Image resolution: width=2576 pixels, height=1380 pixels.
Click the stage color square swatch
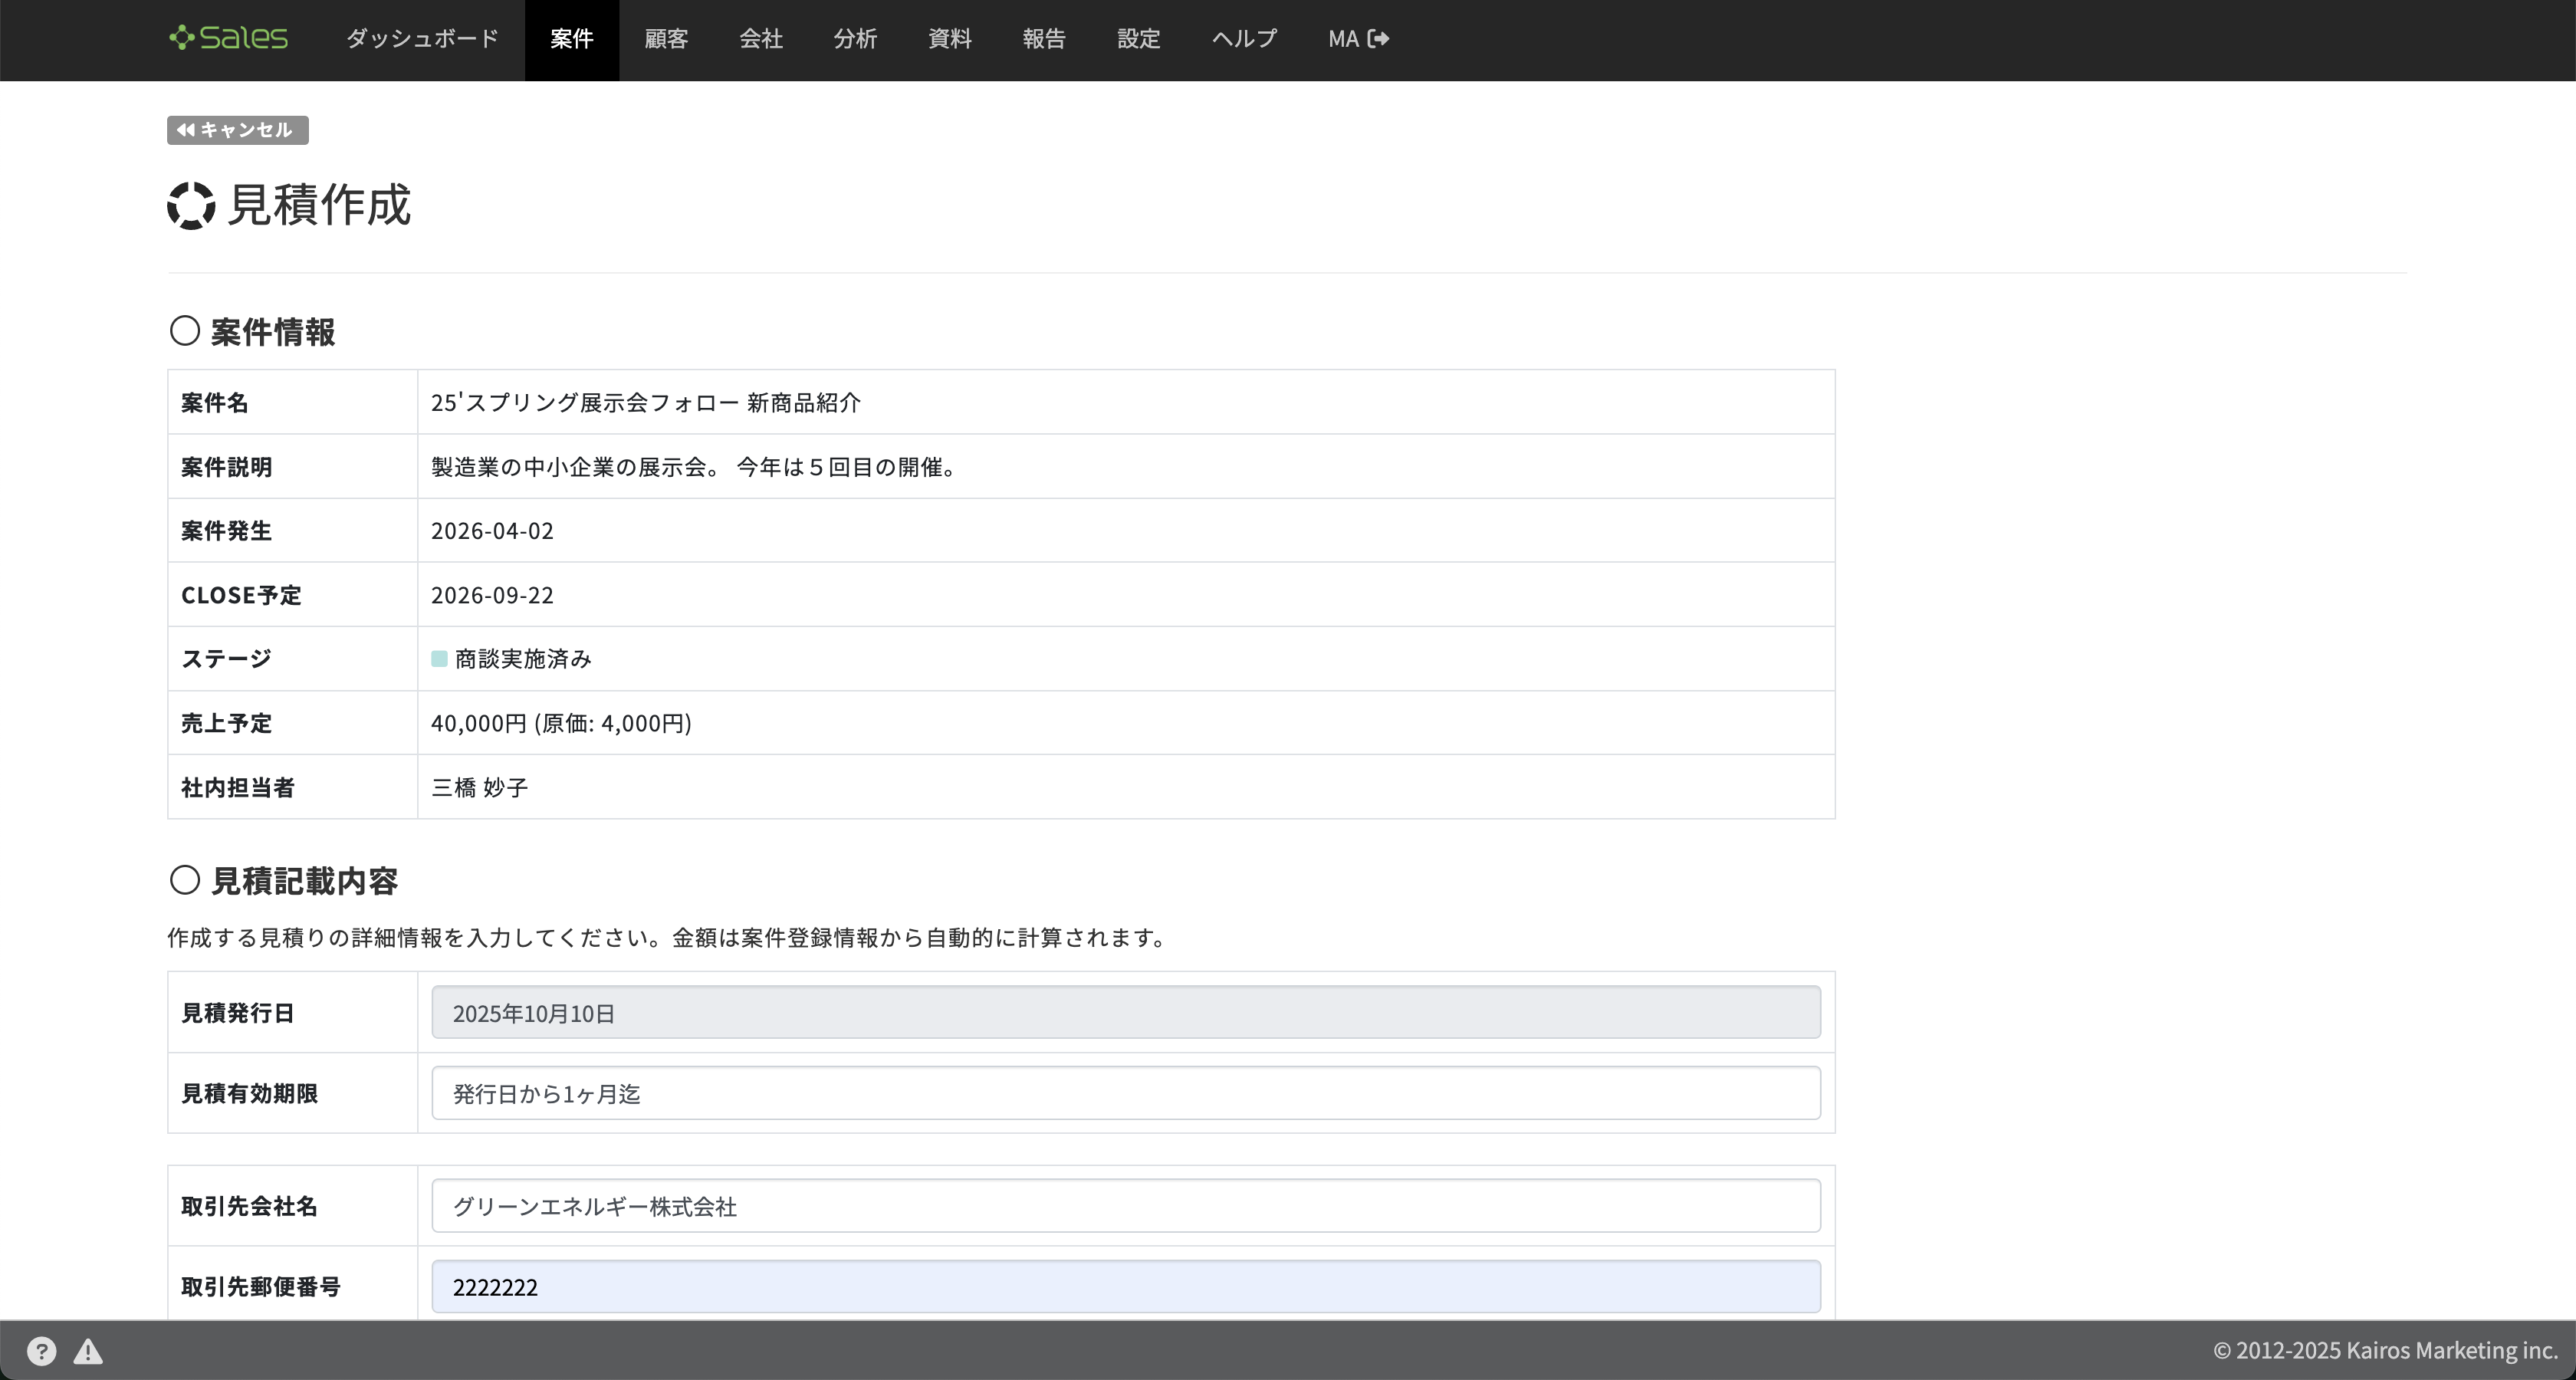coord(439,658)
